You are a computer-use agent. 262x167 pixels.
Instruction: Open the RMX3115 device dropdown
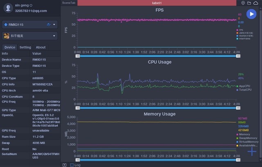click(54, 24)
